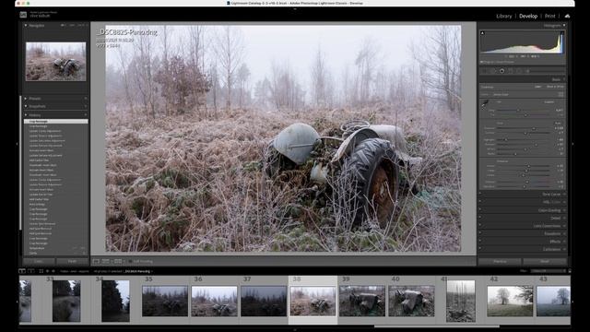Click the cloud sync icon by the module picker
The height and width of the screenshot is (332, 590).
click(x=567, y=17)
